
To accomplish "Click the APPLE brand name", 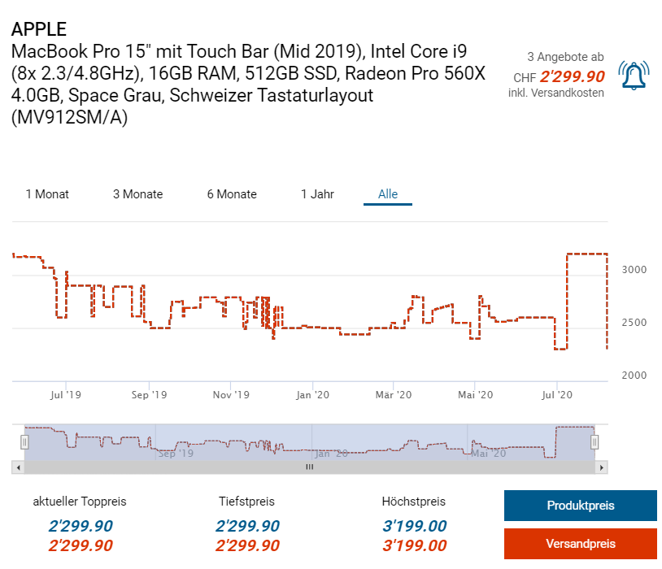I will pos(39,29).
